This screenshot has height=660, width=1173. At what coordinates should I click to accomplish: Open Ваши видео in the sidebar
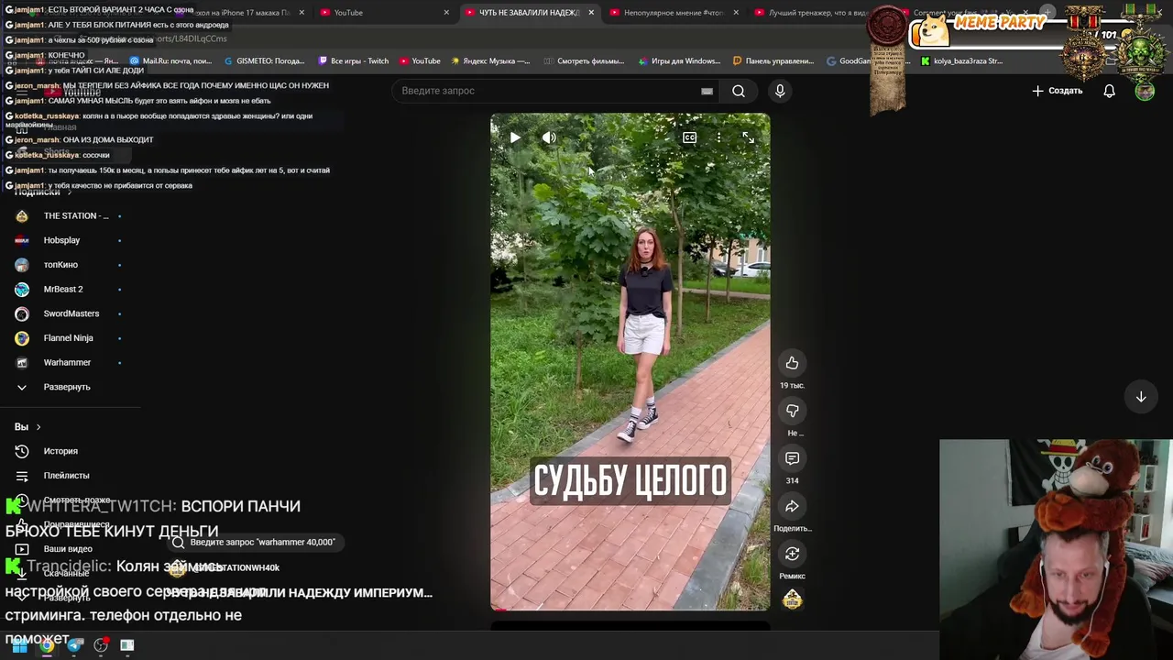pos(69,549)
